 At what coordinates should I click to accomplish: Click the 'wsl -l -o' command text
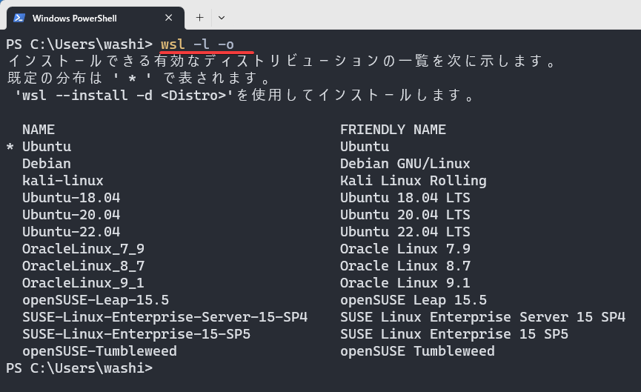tap(197, 44)
